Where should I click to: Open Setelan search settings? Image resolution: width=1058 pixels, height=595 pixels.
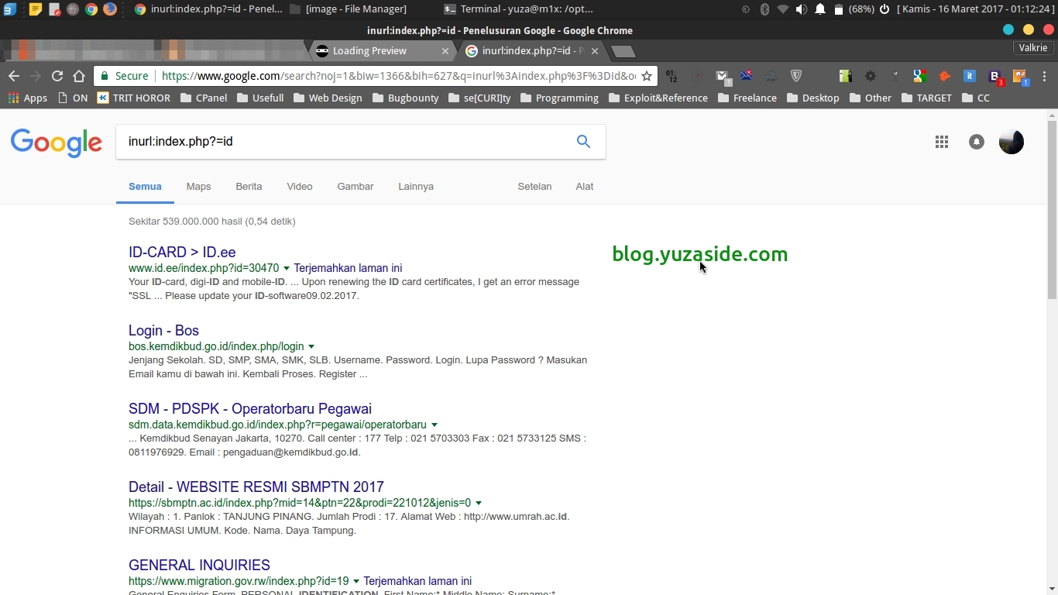coord(534,187)
